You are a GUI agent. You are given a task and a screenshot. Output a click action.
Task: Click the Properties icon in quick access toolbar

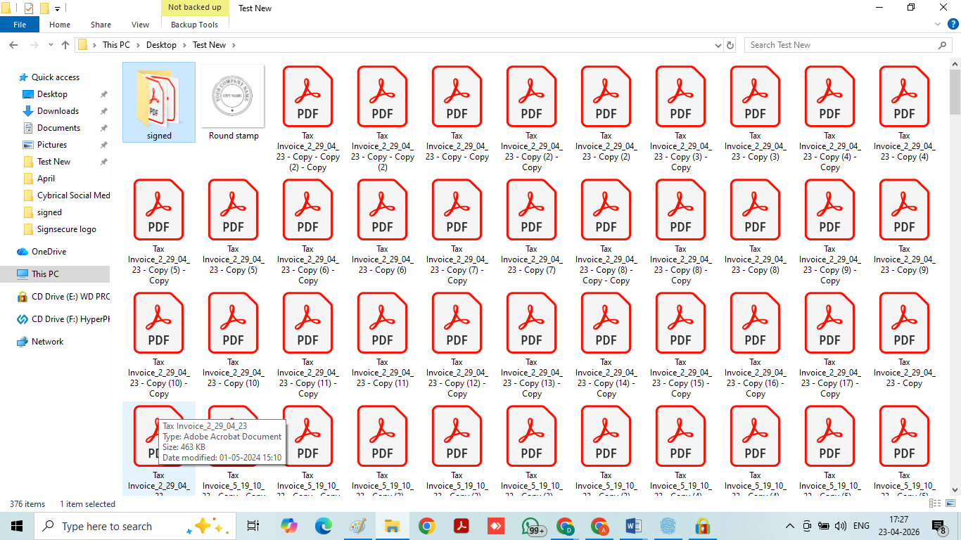29,8
